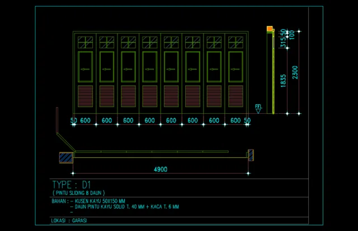
Task: Select the 1835 height dimension text
Action: tap(283, 81)
